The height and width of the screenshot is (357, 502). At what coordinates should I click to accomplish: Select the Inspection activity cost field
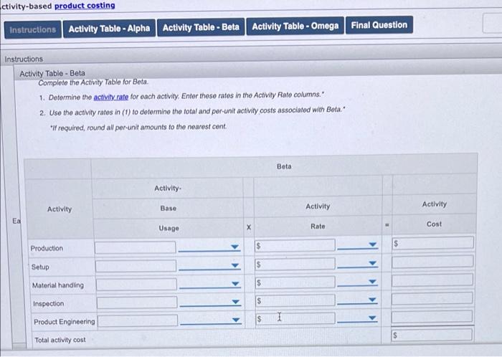432,298
